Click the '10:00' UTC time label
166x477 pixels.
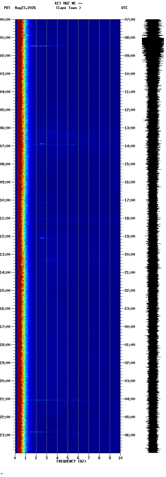tap(130, 74)
